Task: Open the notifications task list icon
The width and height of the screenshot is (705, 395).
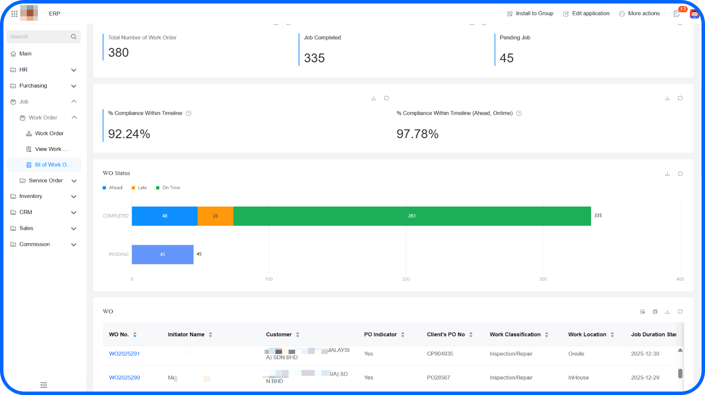Action: click(677, 13)
